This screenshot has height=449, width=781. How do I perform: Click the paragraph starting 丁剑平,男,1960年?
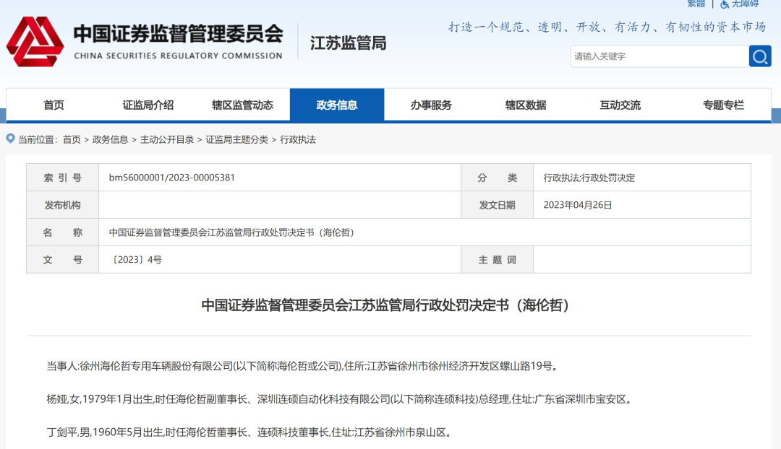click(x=250, y=432)
